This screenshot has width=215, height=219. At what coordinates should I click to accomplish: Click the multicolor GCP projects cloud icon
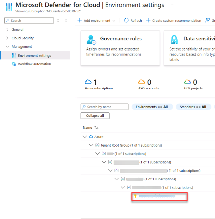187,82
